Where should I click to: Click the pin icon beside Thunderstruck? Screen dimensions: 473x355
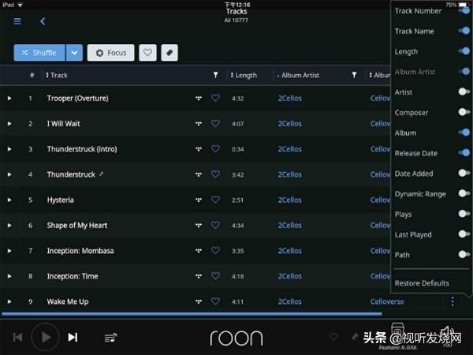click(x=102, y=174)
